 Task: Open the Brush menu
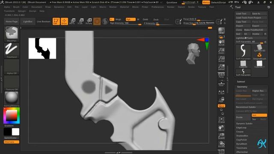coord(16,7)
